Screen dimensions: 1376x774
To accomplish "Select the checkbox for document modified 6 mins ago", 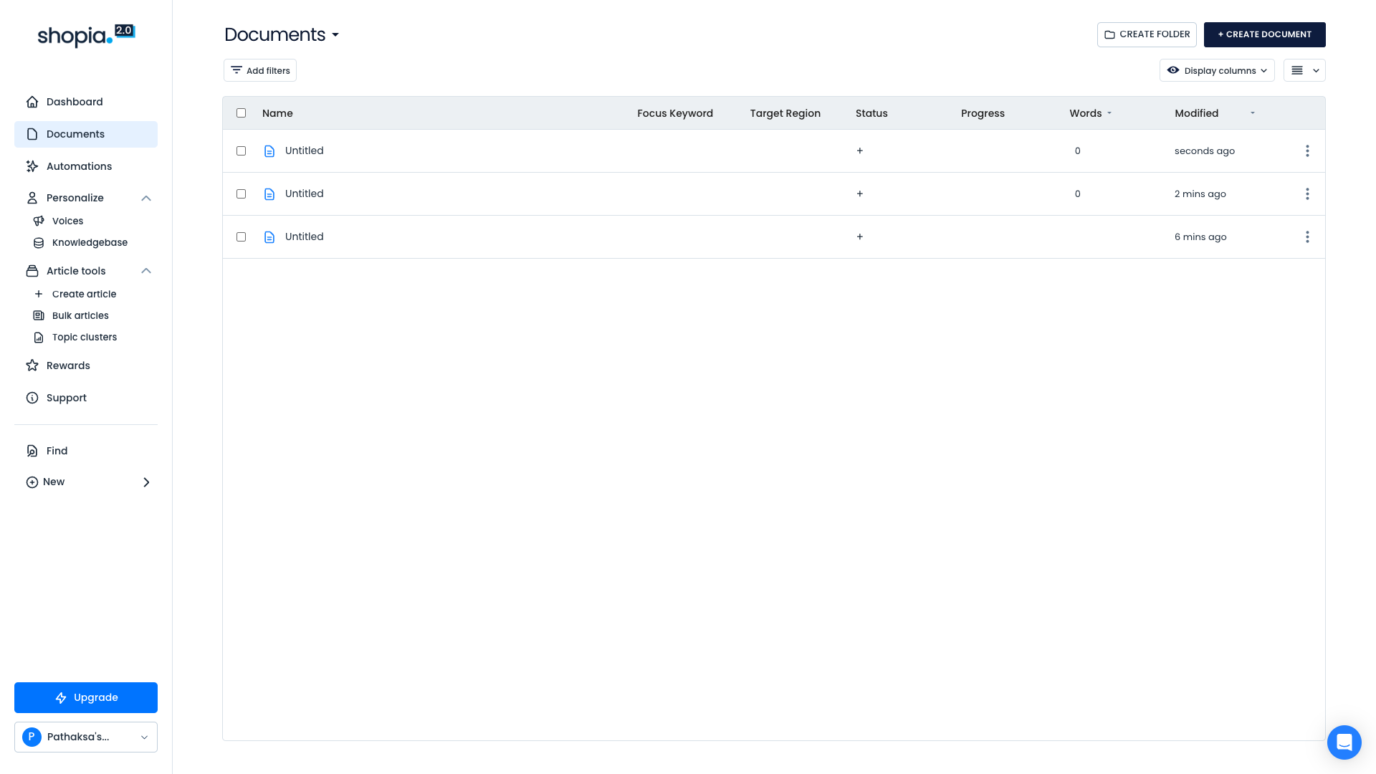I will click(241, 237).
